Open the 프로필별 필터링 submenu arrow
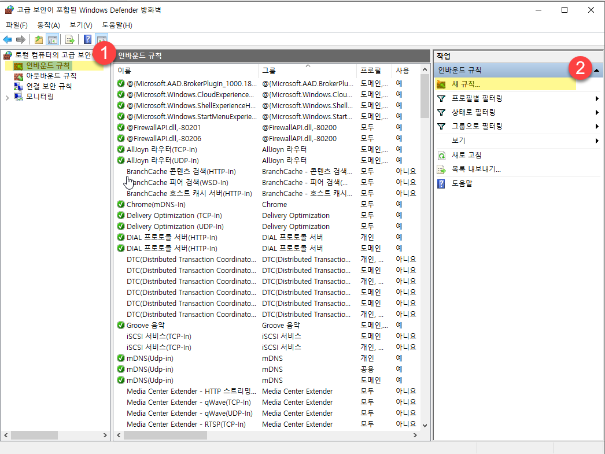Image resolution: width=605 pixels, height=454 pixels. pyautogui.click(x=597, y=99)
